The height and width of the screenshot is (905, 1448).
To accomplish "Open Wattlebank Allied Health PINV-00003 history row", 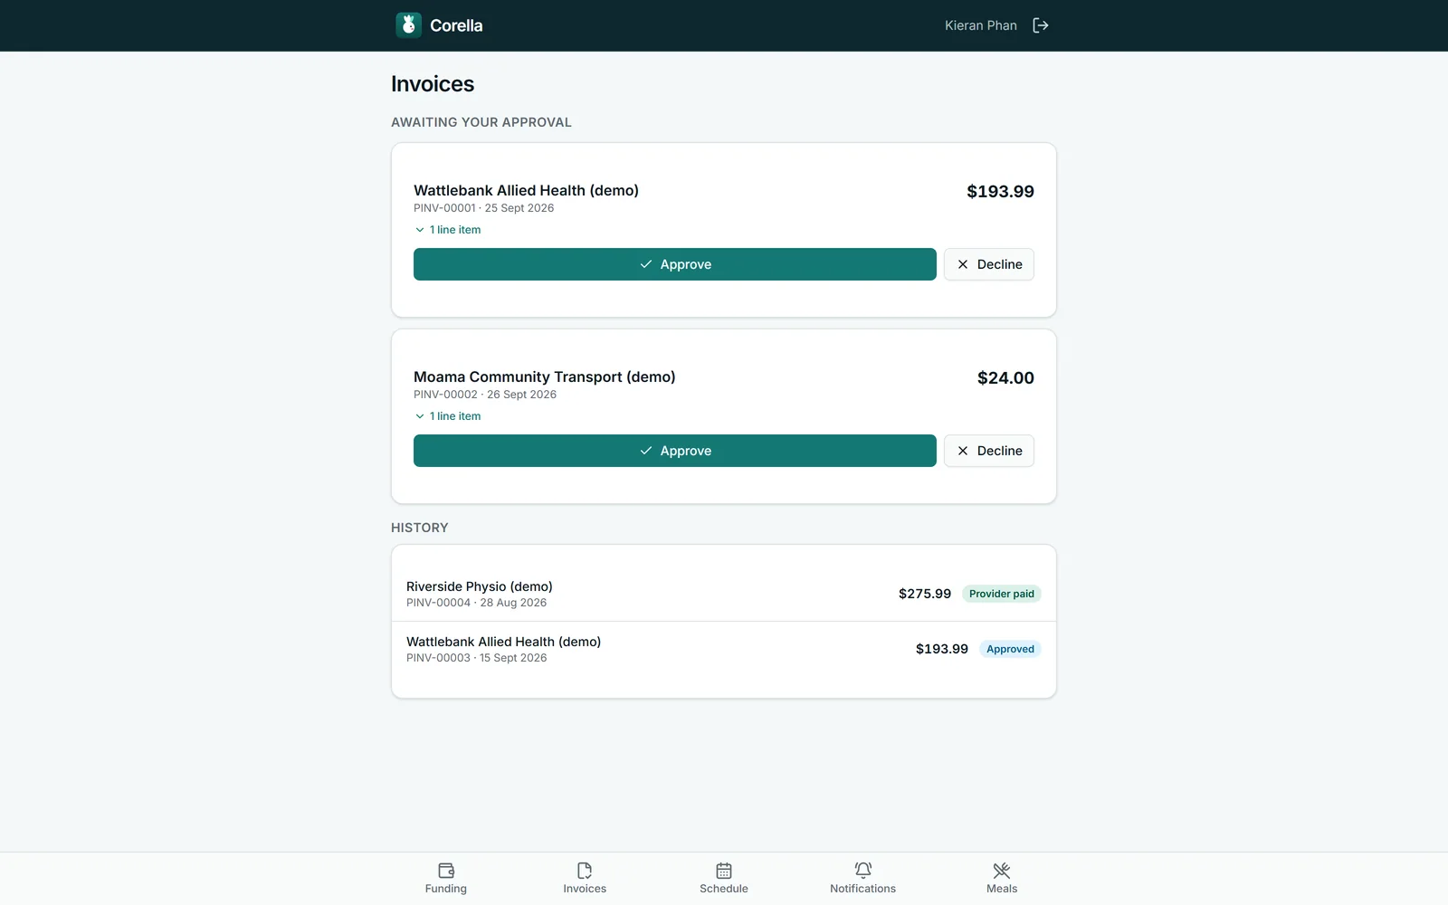I will (724, 649).
